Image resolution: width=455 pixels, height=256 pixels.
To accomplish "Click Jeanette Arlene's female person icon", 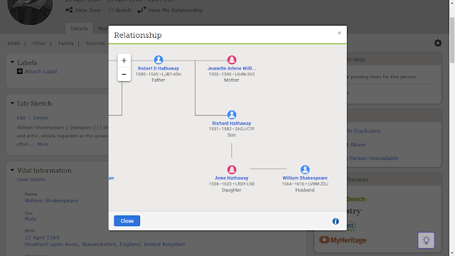I will [x=232, y=60].
